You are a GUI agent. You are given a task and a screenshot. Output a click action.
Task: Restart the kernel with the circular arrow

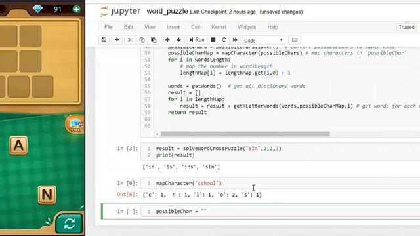pos(224,40)
